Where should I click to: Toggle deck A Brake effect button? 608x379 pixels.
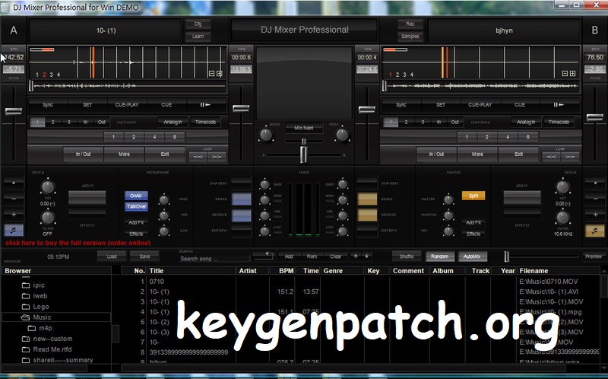241,199
